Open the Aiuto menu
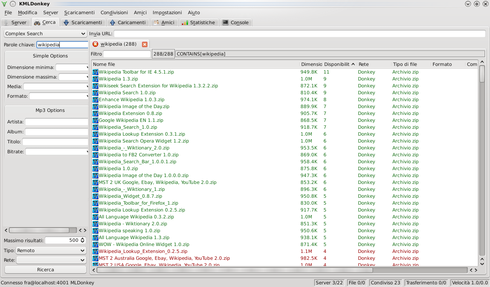Image resolution: width=490 pixels, height=287 pixels. click(x=194, y=13)
